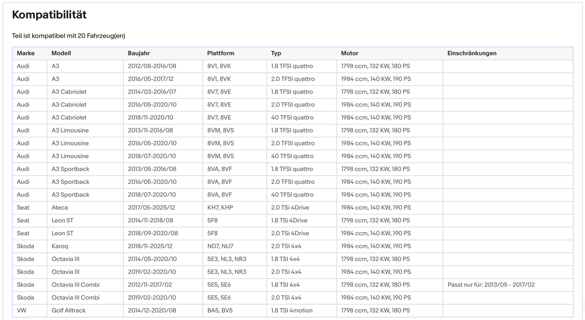585x320 pixels.
Task: Click the Ateca model cell
Action: pyautogui.click(x=60, y=208)
